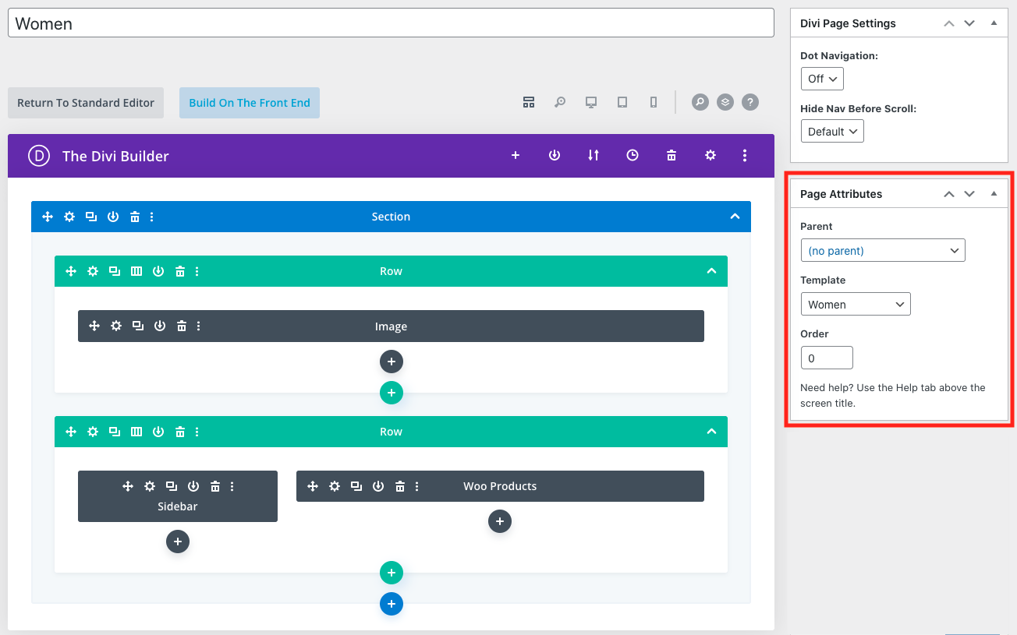This screenshot has width=1017, height=635.
Task: Move Page Attributes panel up
Action: point(949,194)
